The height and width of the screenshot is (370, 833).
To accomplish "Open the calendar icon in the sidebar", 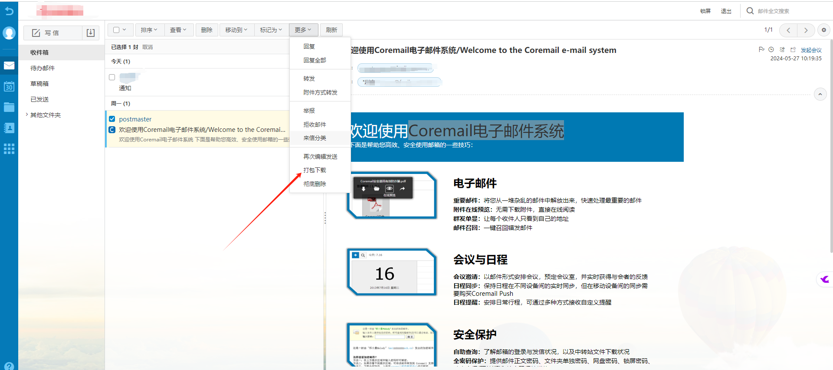I will point(9,86).
